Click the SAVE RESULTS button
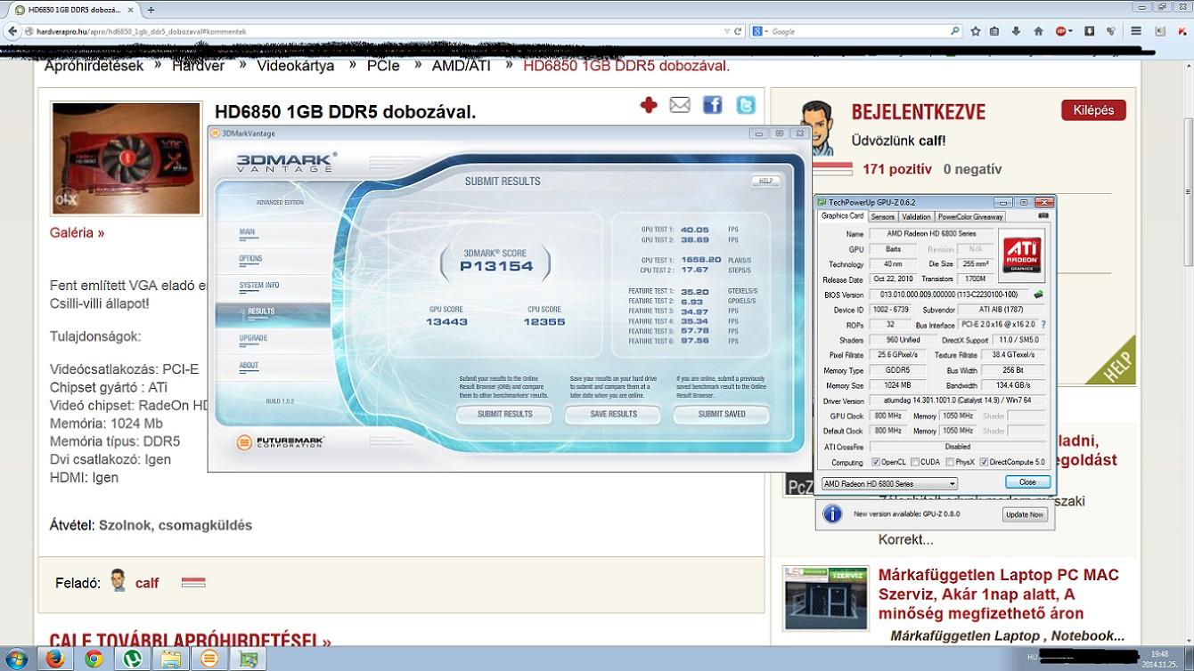 point(613,414)
